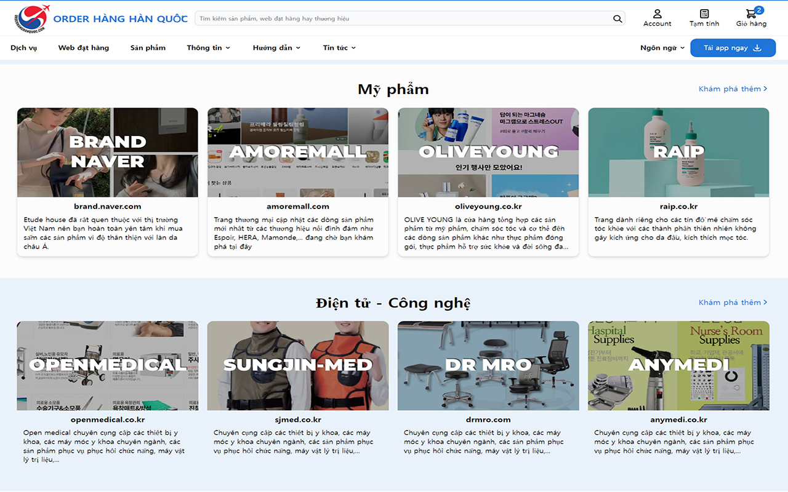Click the anymedi.co.kr title
The image size is (788, 492).
click(x=678, y=420)
